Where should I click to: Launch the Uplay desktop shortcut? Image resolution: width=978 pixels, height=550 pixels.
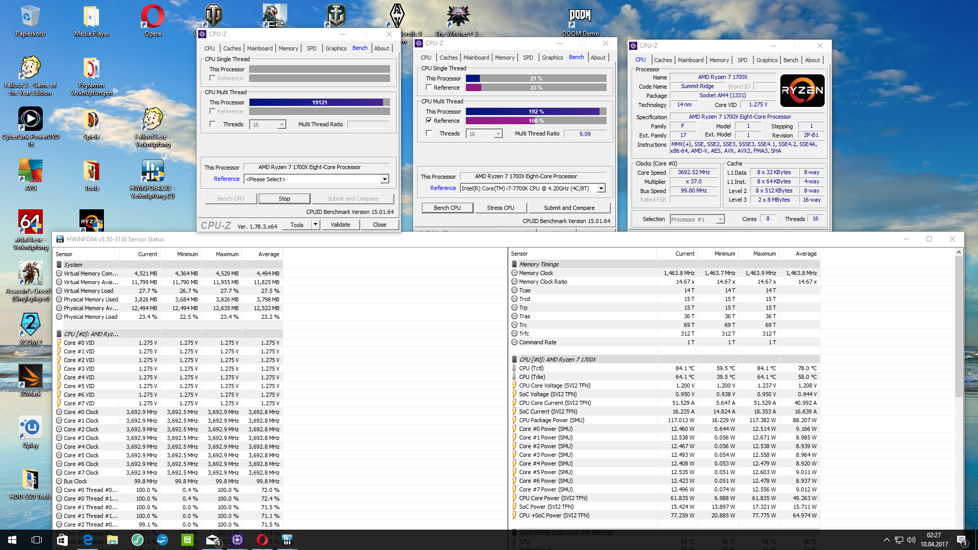click(30, 428)
